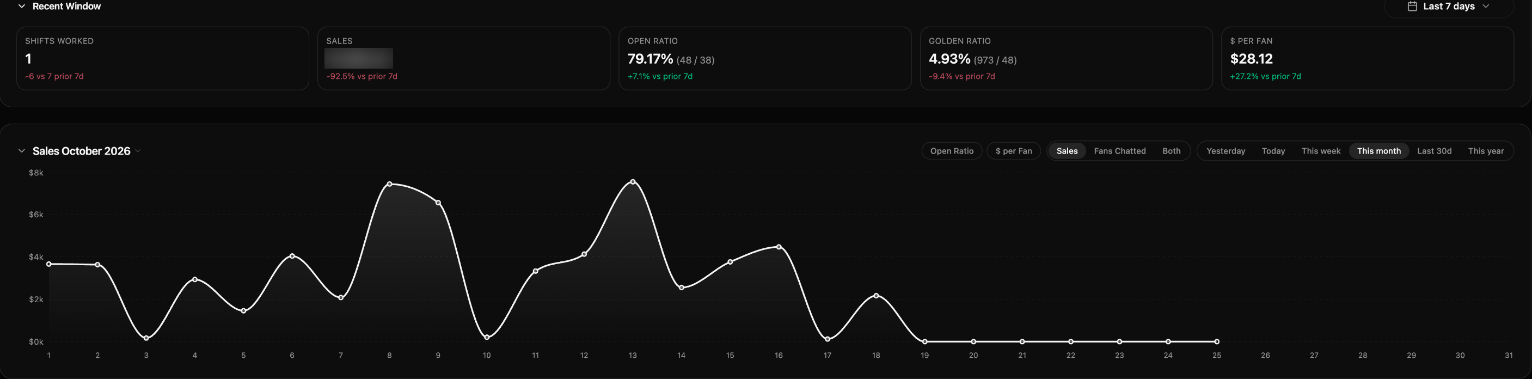Screen dimensions: 1532x379
Task: Collapse the Recent Window section chevron
Action: (21, 7)
